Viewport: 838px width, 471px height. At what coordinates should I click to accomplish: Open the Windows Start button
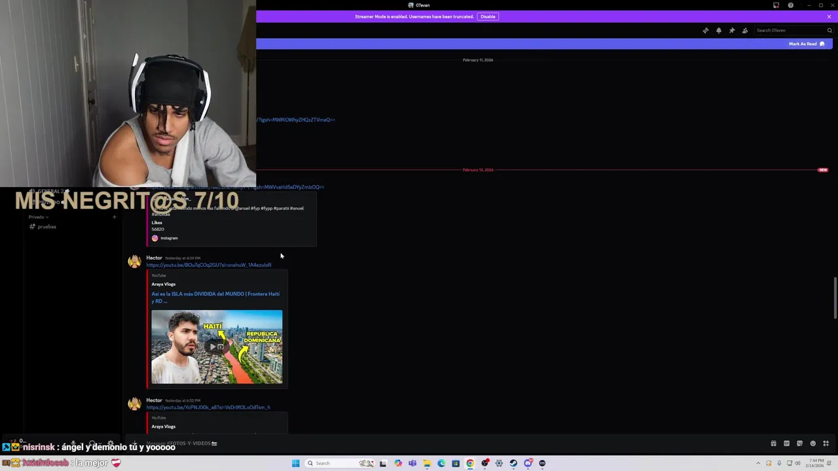(x=296, y=463)
